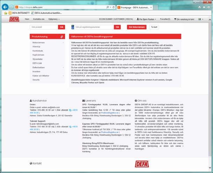This screenshot has height=173, width=213.
Task: Click the Sök Motorvärmare button
Action: tap(137, 27)
